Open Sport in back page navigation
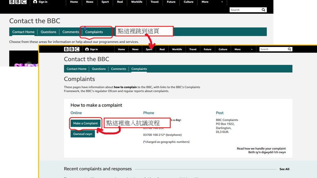Screen dimensions: 317x178 (105, 2)
